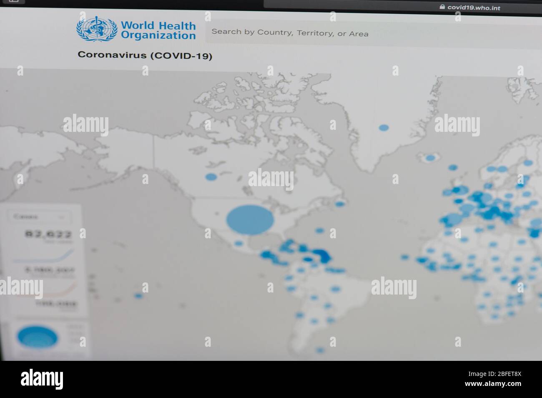This screenshot has height=398, width=542.
Task: Click the Coronavirus (COVID-19) heading
Action: point(145,55)
